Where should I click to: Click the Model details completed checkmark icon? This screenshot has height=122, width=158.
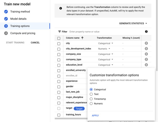pos(6,19)
